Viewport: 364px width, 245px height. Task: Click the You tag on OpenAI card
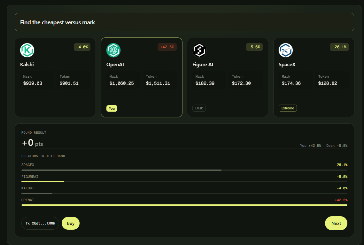click(x=112, y=108)
